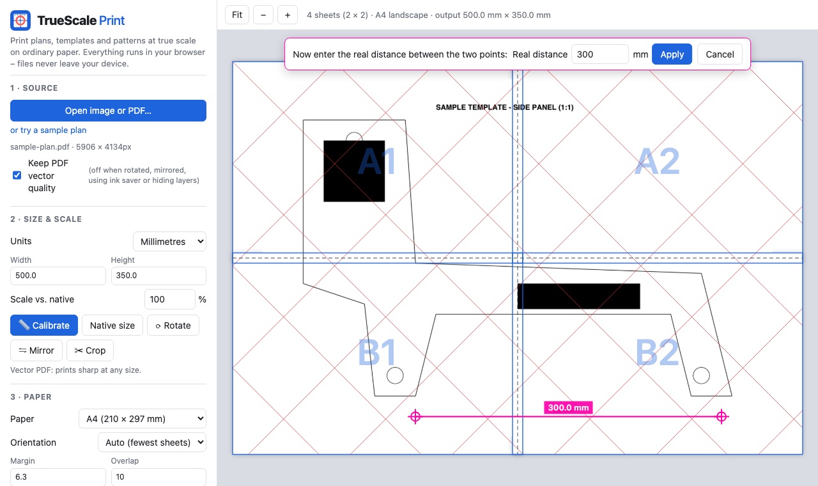
Task: Click the Fit view button
Action: point(237,15)
